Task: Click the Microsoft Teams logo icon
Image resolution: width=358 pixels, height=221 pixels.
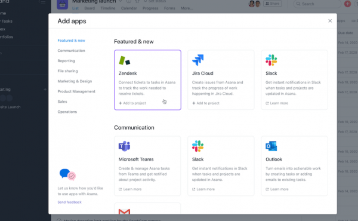Action: point(125,146)
